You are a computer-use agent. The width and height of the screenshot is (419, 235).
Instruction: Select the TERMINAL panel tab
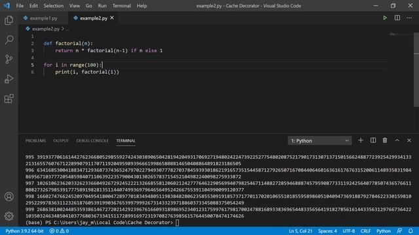coord(126,140)
